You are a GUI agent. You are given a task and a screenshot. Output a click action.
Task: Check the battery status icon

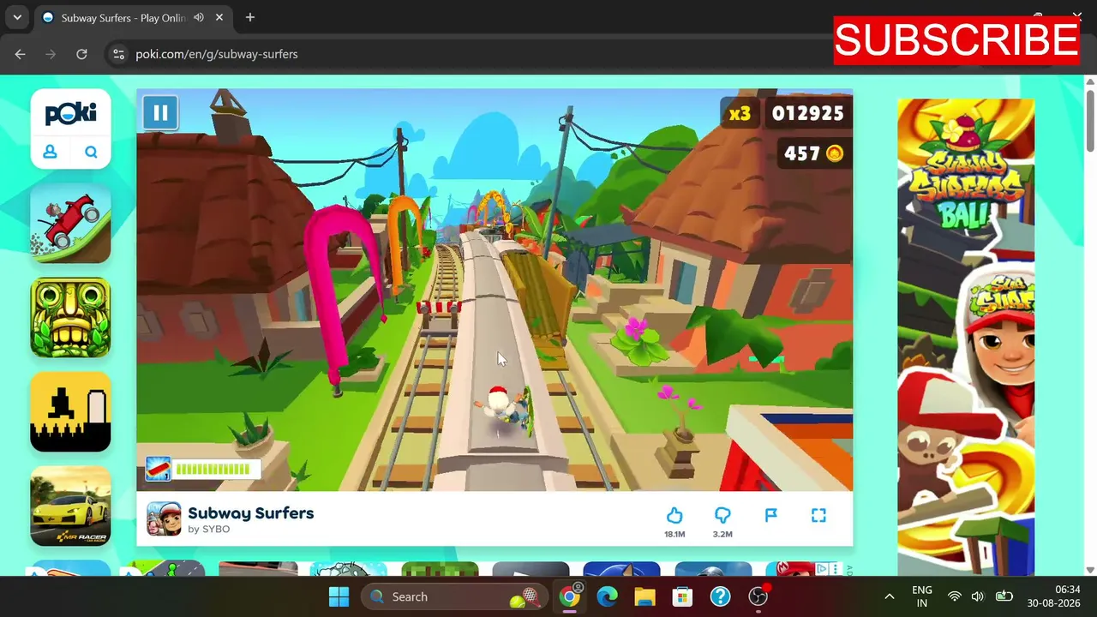click(x=1004, y=596)
